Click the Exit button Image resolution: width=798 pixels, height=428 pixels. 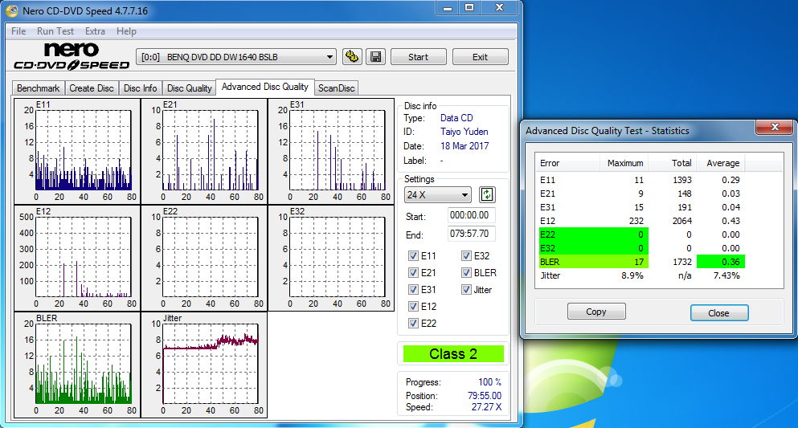coord(480,57)
